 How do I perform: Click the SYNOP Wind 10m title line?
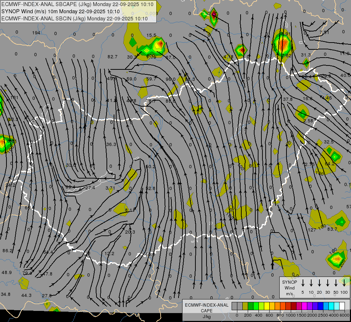pos(61,11)
